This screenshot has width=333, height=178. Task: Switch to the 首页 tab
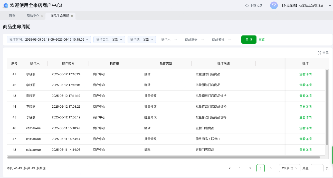[12, 16]
